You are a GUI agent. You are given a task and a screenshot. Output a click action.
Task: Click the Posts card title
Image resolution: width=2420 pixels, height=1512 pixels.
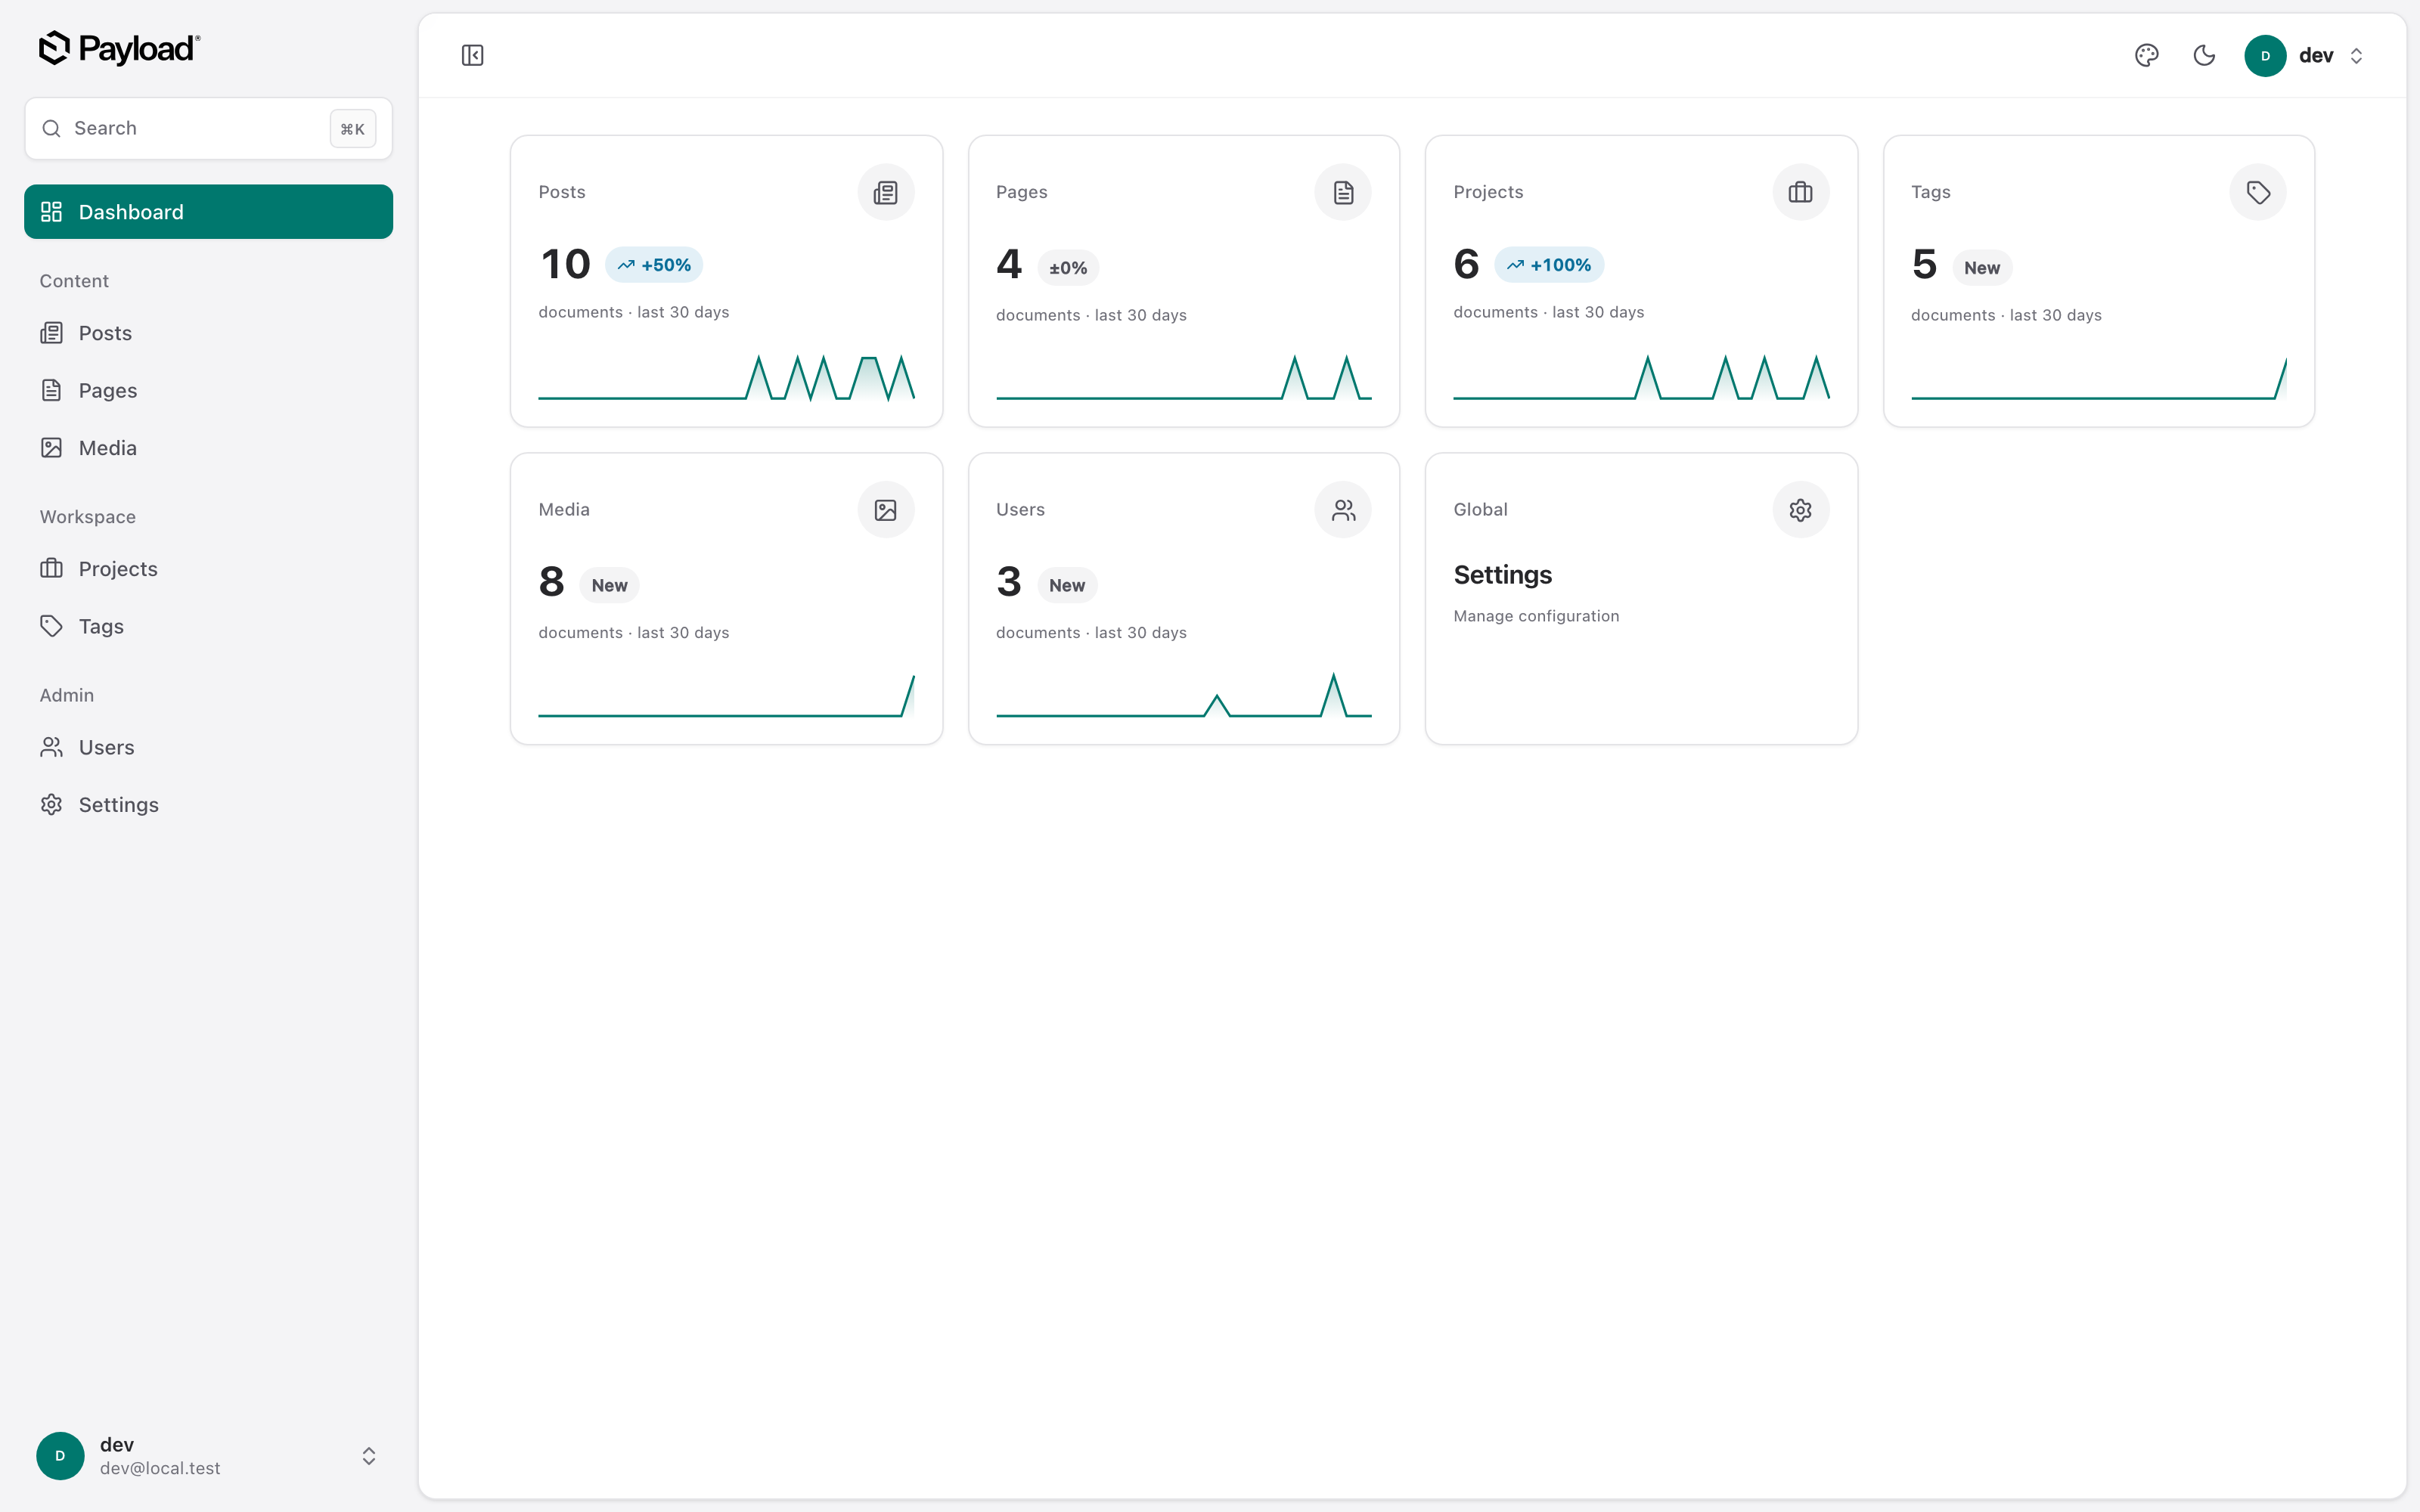click(x=562, y=192)
